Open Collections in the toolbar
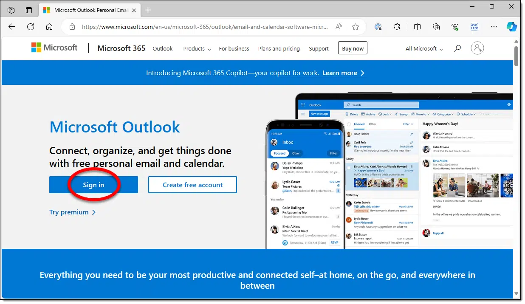This screenshot has width=525, height=304. (x=436, y=27)
